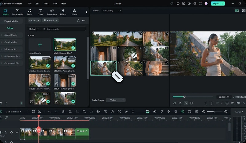Open the Tools menu
Image resolution: width=246 pixels, height=143 pixels.
[46, 4]
